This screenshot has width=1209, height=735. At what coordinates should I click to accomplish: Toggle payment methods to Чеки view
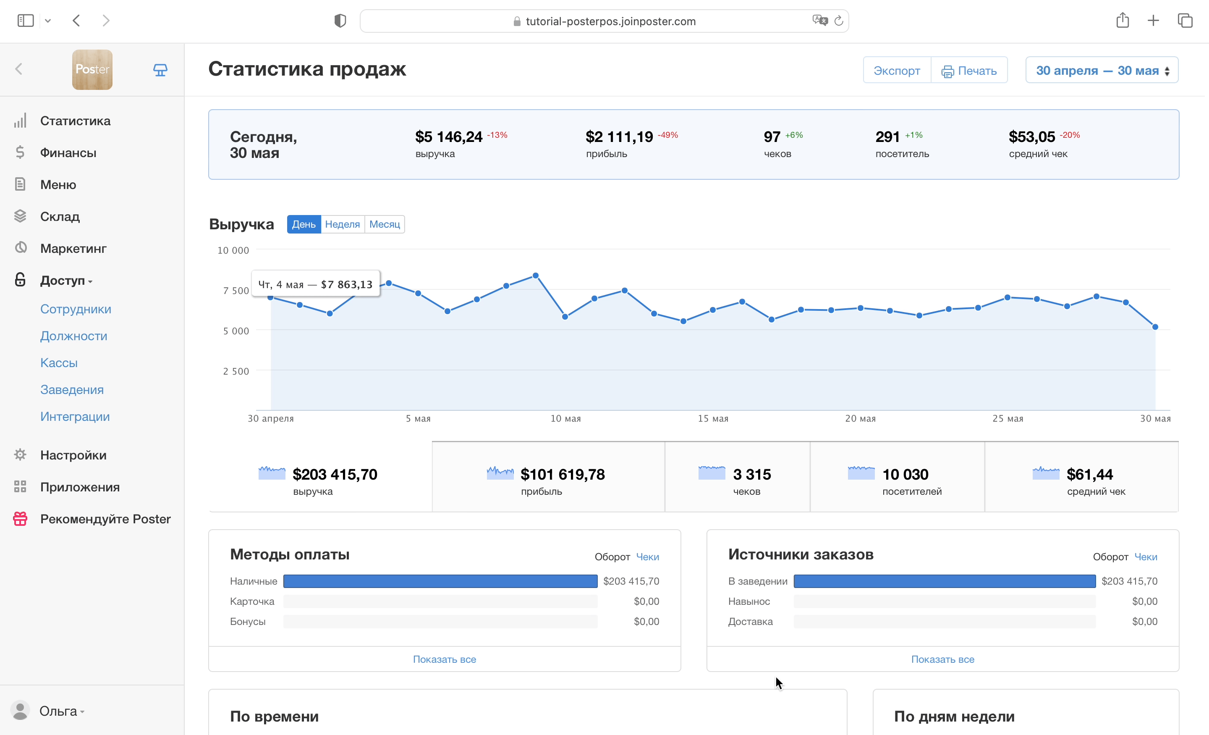647,557
